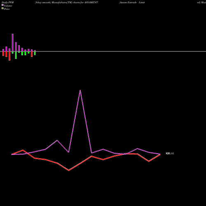Click the Volume legend label

pyautogui.click(x=8, y=6)
